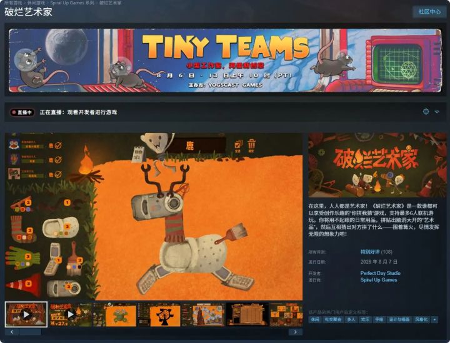
Task: Select the dark brown cabinet screenshot thumbnail
Action: [247, 314]
